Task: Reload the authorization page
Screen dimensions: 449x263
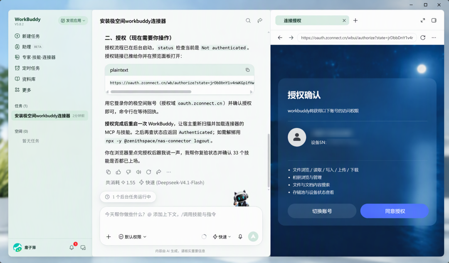Action: coord(423,37)
